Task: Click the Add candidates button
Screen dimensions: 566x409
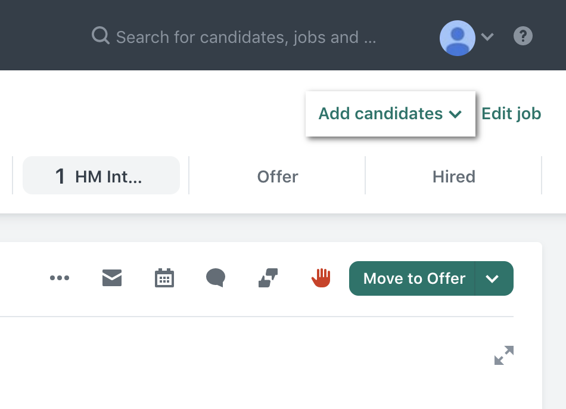Action: point(380,113)
